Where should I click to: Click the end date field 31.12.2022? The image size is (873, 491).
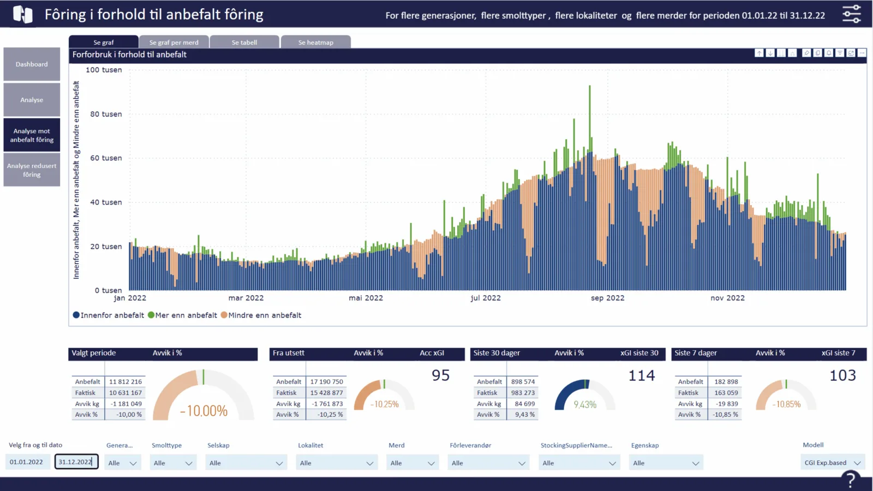click(x=76, y=462)
